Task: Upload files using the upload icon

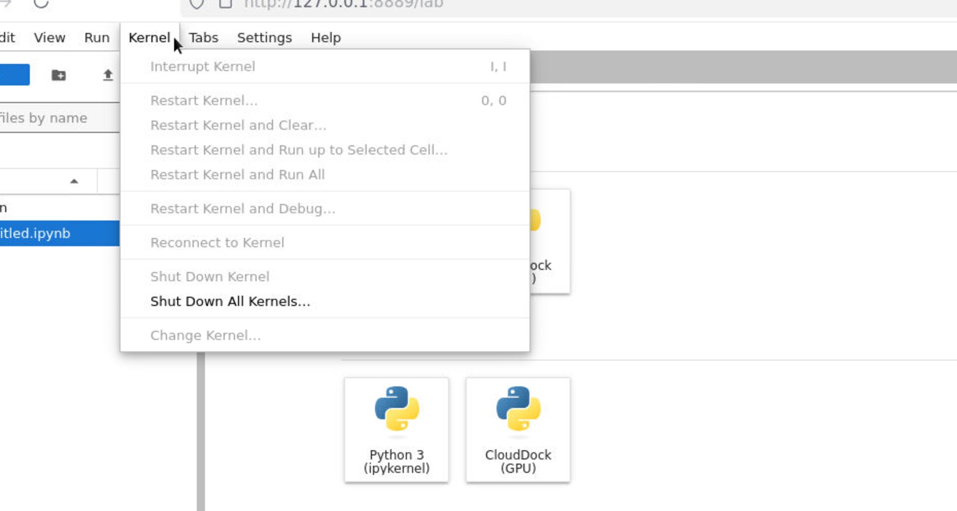Action: [107, 75]
